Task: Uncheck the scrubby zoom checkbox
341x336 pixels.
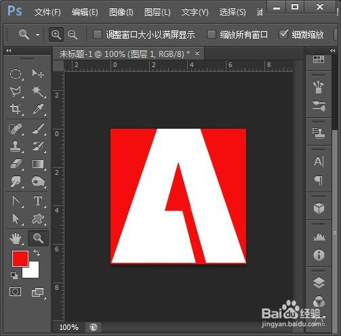Action: pyautogui.click(x=283, y=35)
